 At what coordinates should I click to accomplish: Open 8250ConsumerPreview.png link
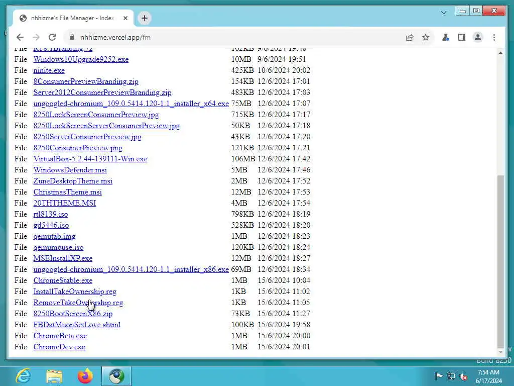pos(78,148)
